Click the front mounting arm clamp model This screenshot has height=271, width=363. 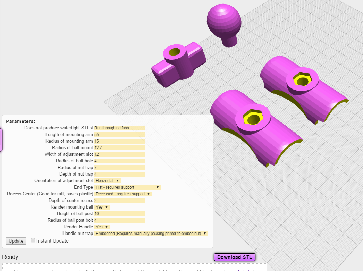256,128
